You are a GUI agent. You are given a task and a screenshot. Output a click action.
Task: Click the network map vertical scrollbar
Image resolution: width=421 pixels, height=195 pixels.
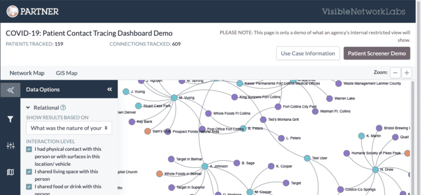414,138
